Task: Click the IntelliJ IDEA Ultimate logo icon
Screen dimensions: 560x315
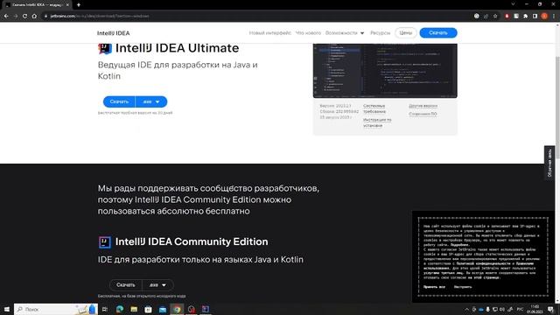Action: pos(105,48)
